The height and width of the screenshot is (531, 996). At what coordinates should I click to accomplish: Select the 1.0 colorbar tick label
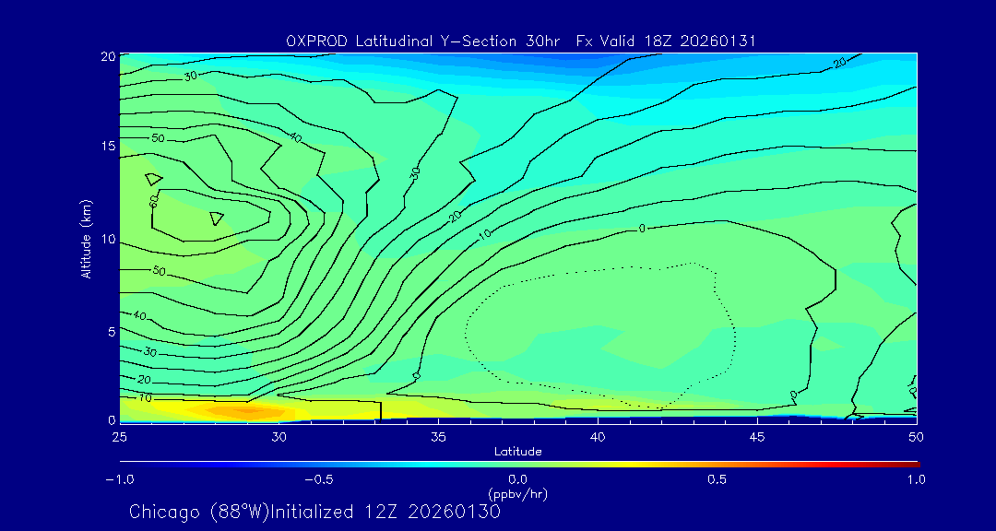(915, 479)
